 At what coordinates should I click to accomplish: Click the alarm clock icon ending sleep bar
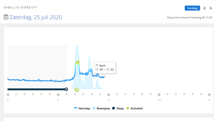[x=66, y=89]
